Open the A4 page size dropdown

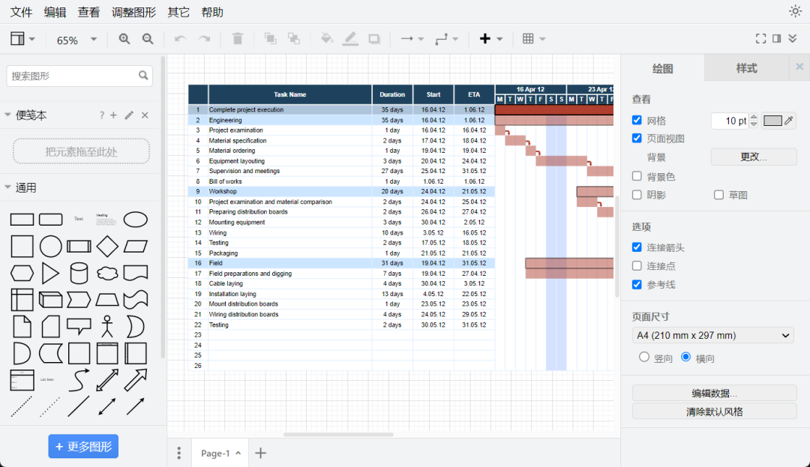(713, 335)
